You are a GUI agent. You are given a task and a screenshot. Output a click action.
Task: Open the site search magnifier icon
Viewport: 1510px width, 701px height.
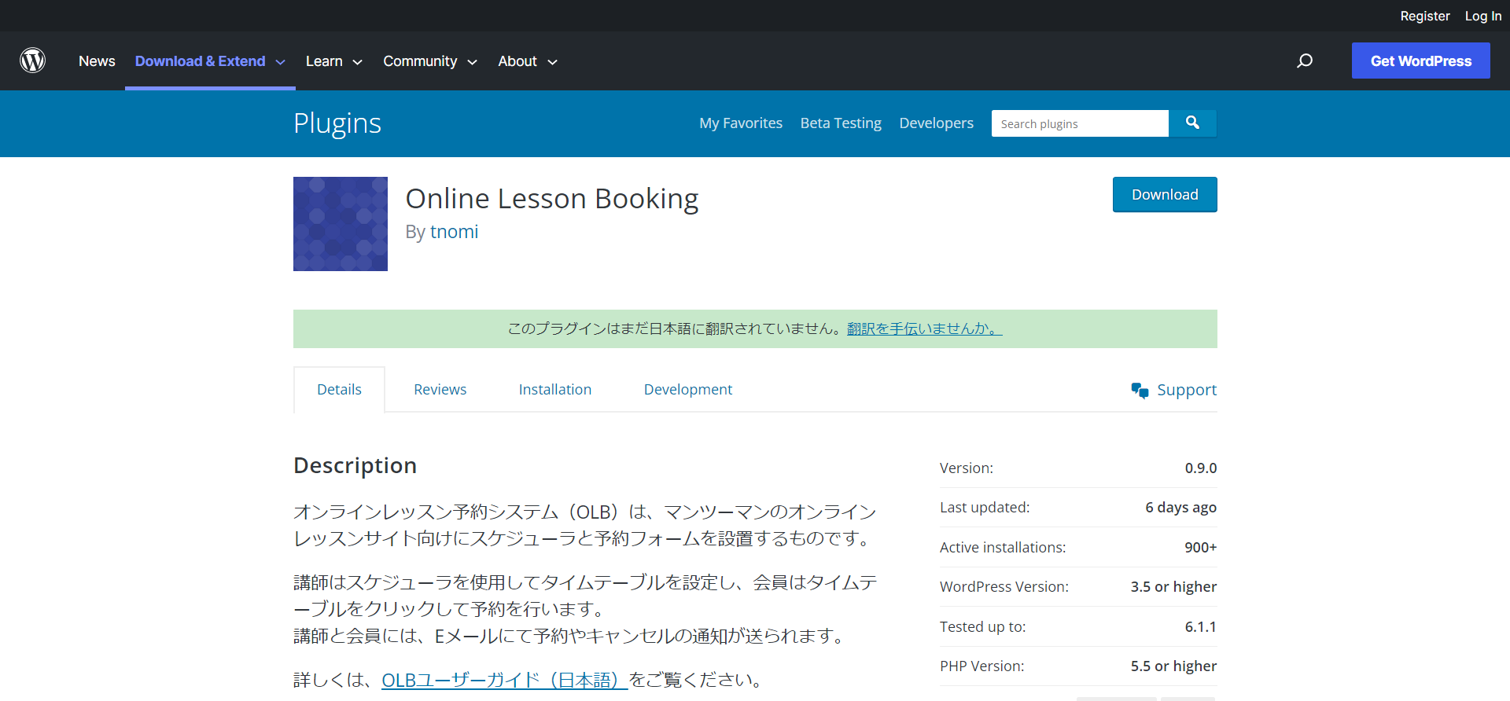[1305, 61]
